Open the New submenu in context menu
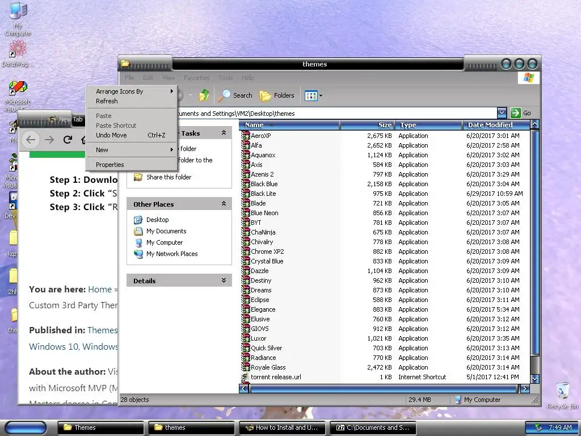This screenshot has width=581, height=436. [131, 150]
